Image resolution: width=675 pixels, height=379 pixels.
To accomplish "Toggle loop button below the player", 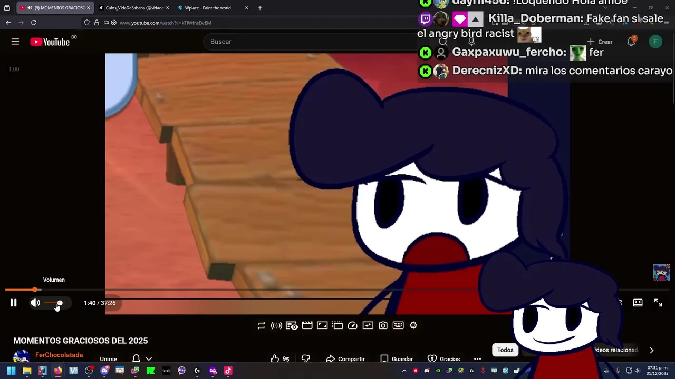I will click(262, 325).
